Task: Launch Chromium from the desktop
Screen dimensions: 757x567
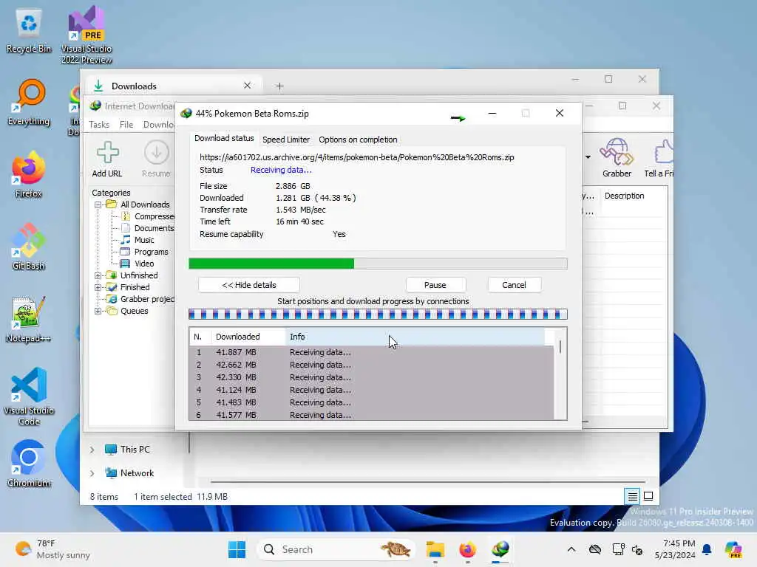Action: [29, 464]
